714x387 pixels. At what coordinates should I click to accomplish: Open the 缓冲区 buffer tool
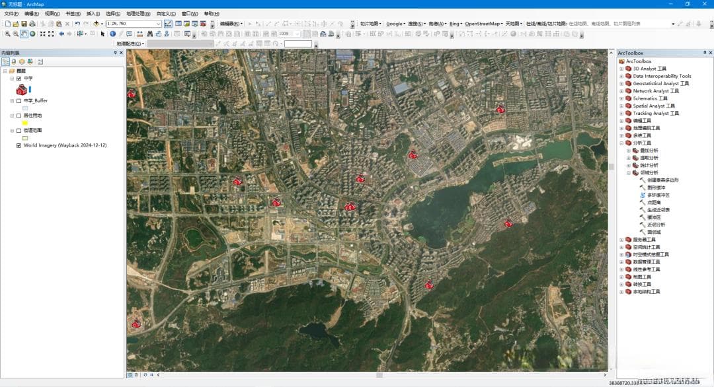click(654, 217)
